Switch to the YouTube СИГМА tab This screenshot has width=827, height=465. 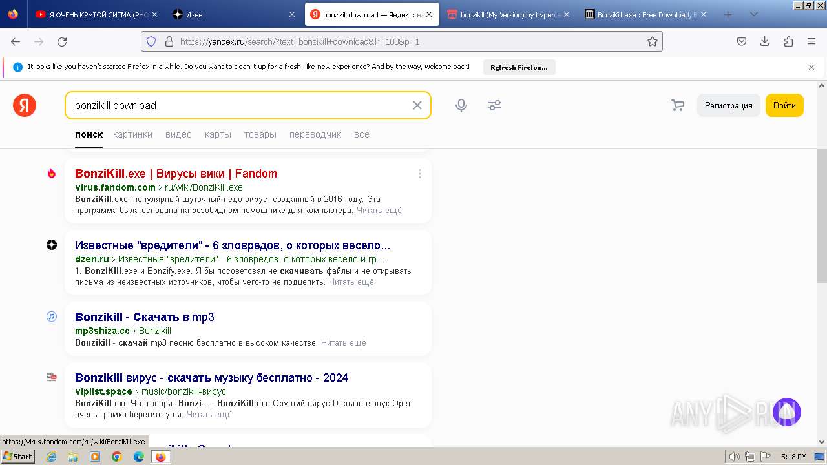[x=96, y=14]
